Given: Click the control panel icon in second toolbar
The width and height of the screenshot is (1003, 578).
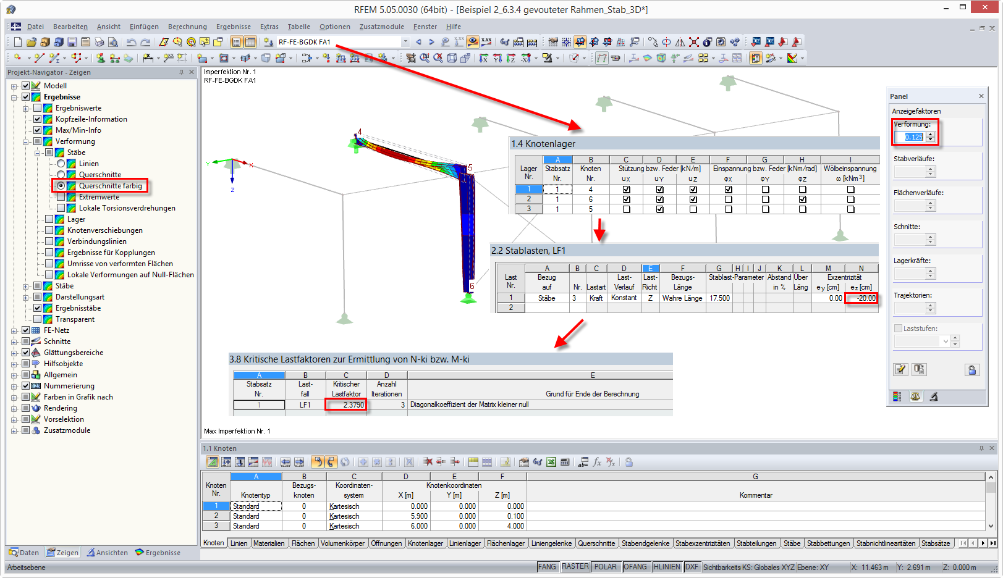Looking at the screenshot, I should [755, 58].
